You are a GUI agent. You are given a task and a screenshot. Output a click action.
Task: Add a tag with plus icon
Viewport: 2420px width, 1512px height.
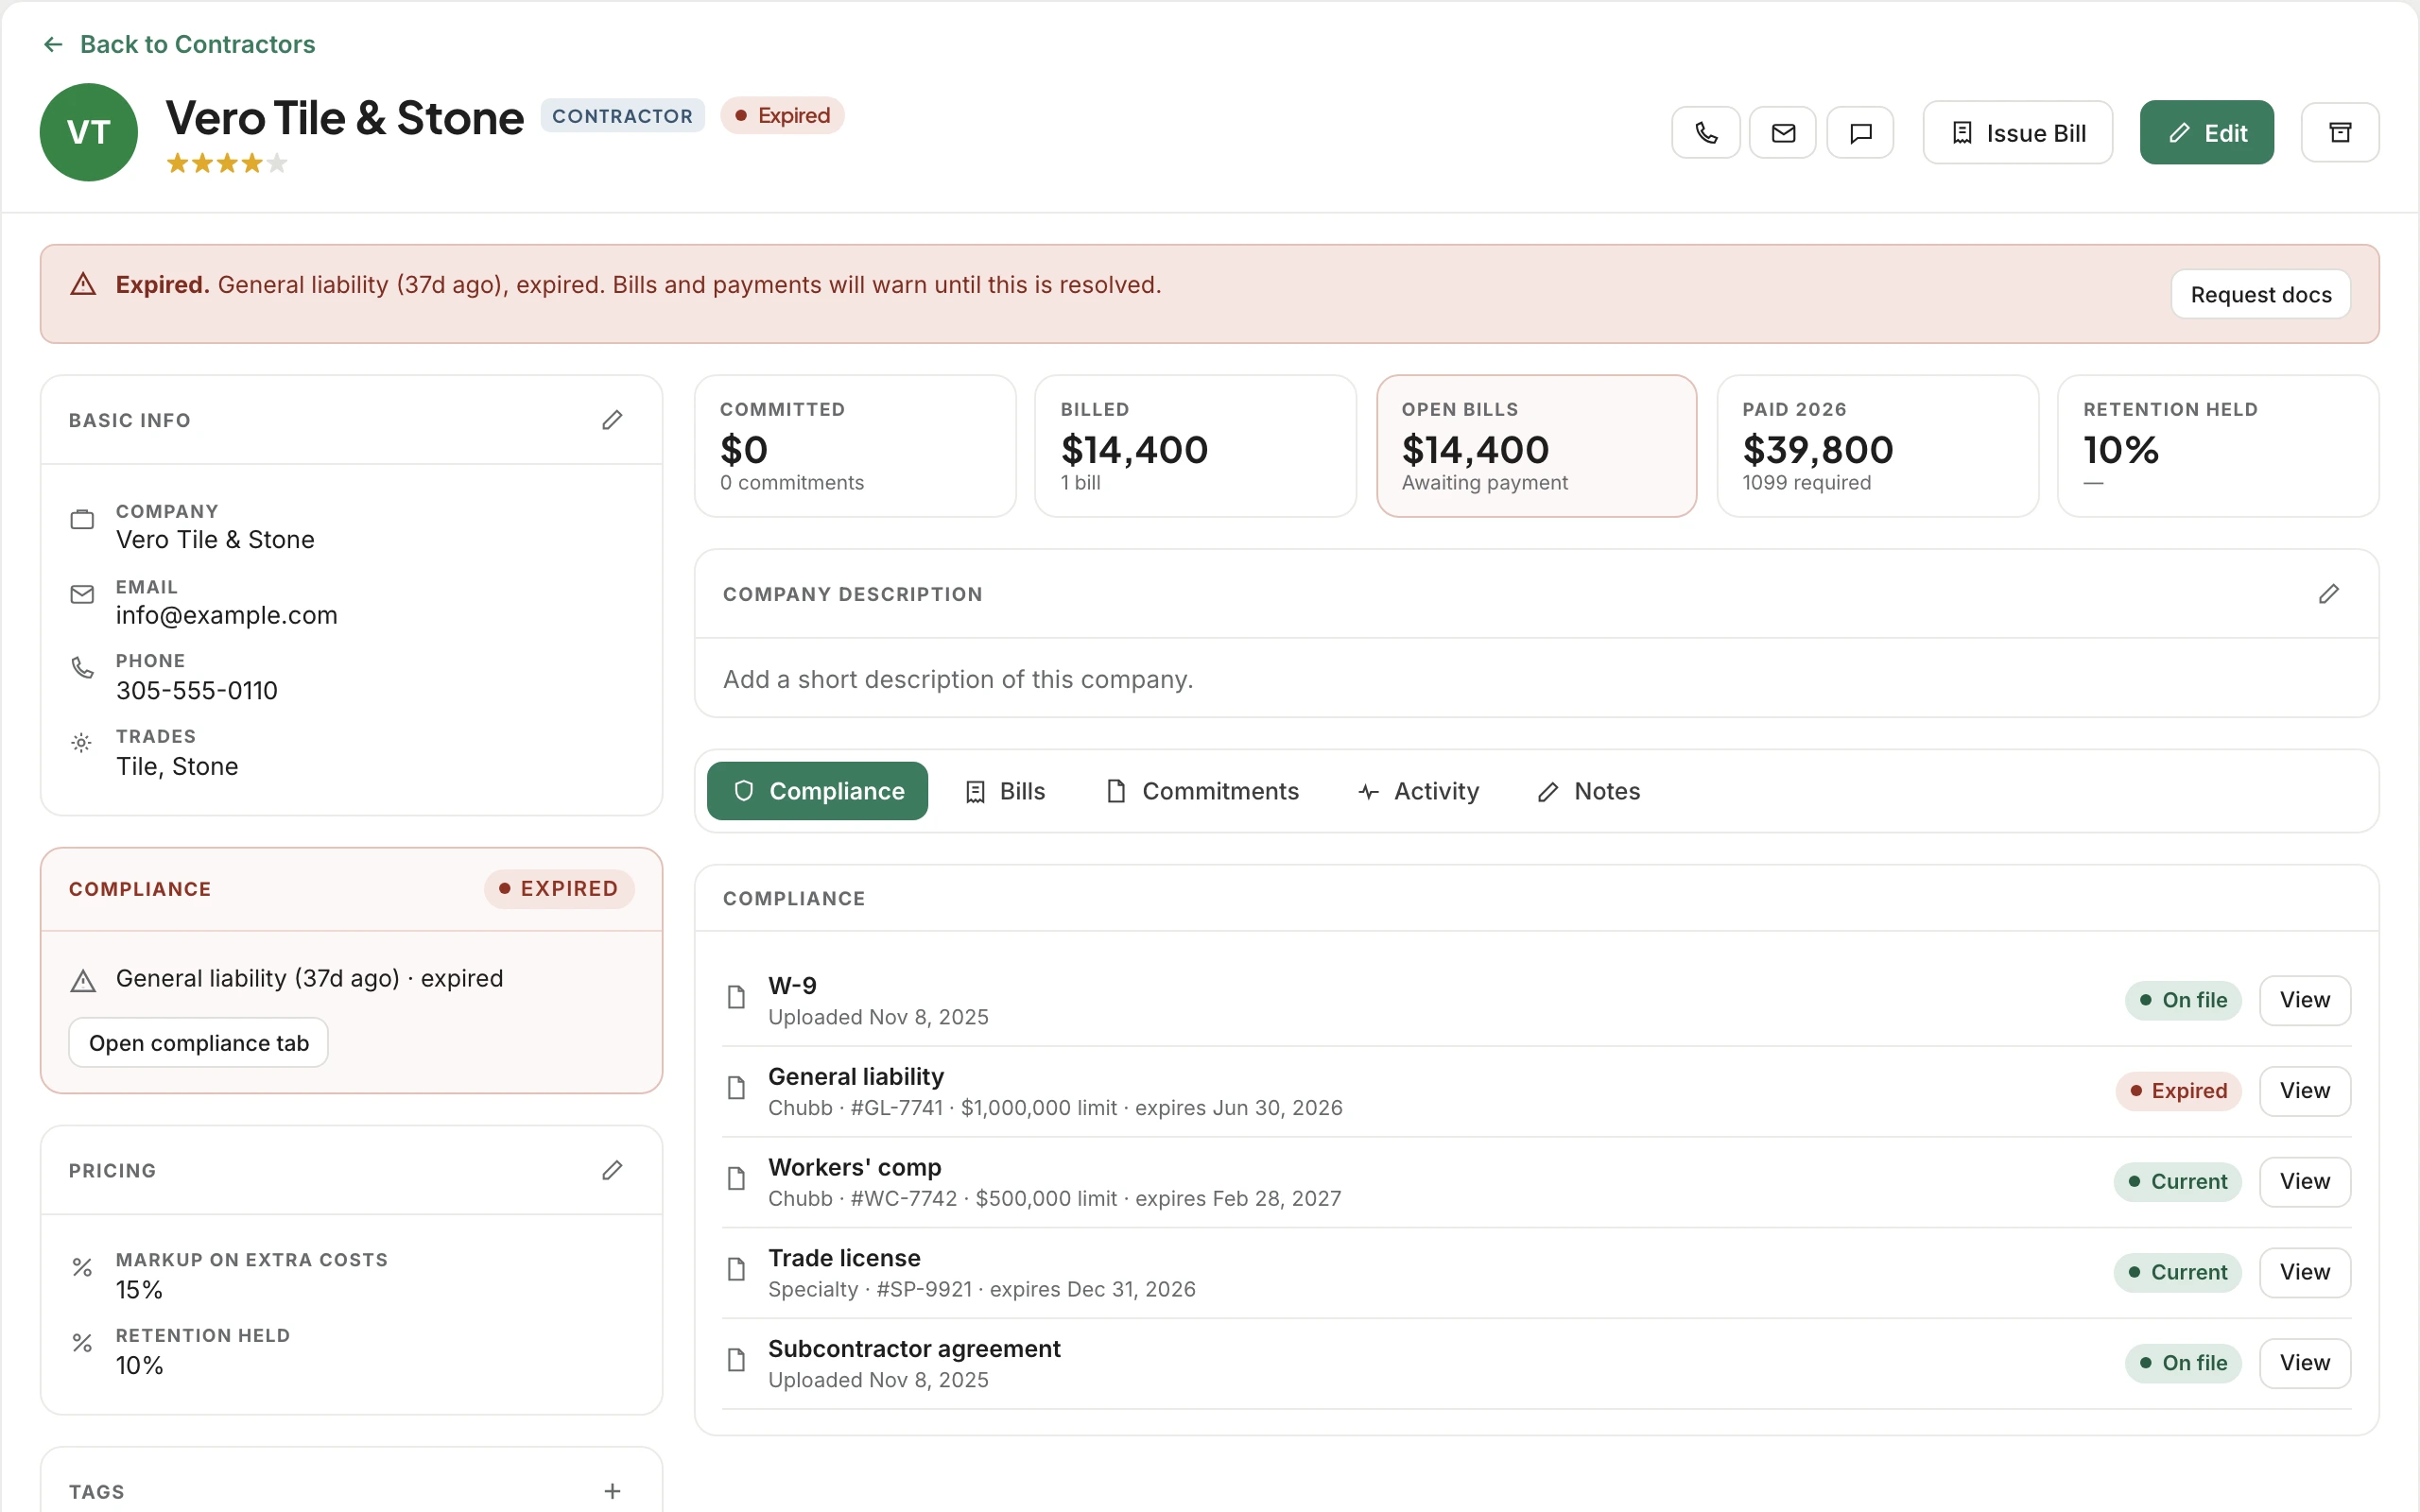pos(613,1491)
